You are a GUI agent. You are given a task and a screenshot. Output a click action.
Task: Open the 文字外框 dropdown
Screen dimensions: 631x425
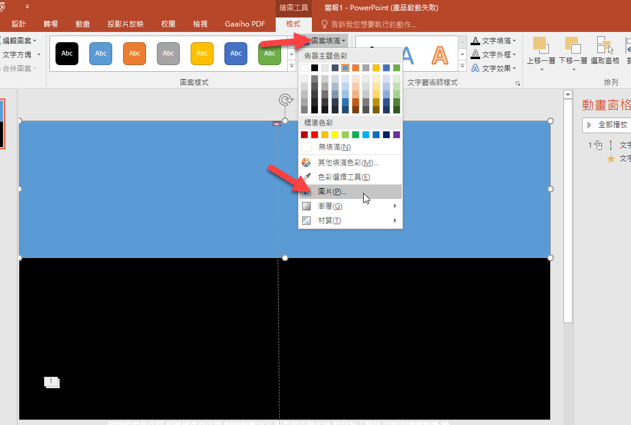(493, 54)
